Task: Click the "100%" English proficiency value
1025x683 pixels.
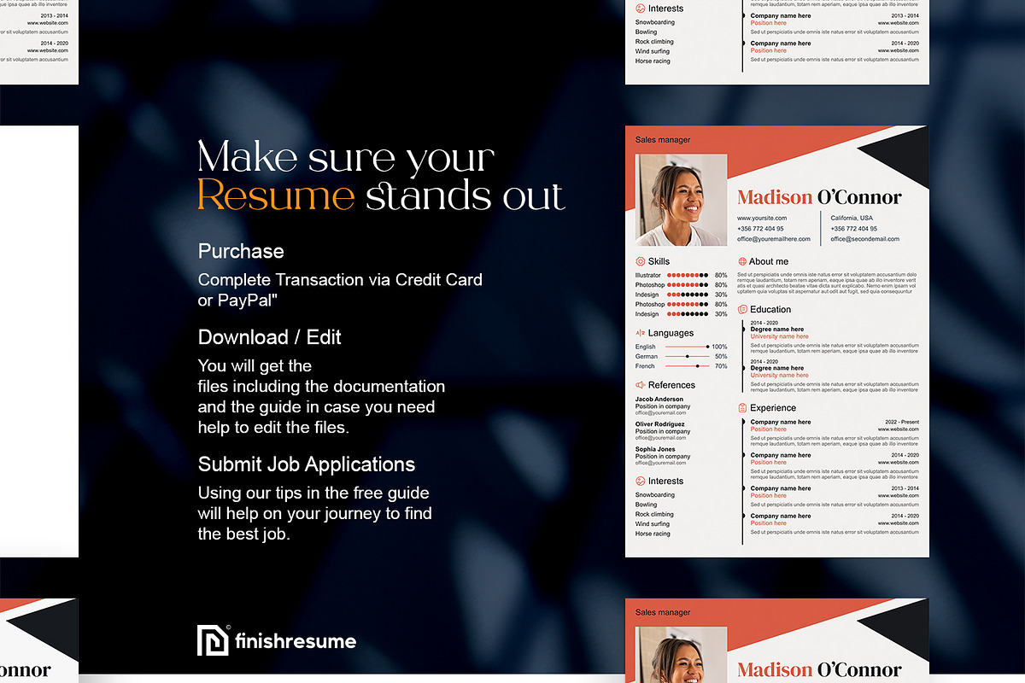Action: 720,347
